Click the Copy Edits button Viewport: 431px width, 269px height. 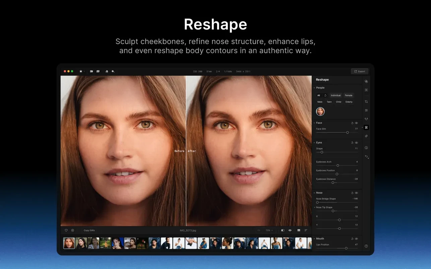click(89, 230)
